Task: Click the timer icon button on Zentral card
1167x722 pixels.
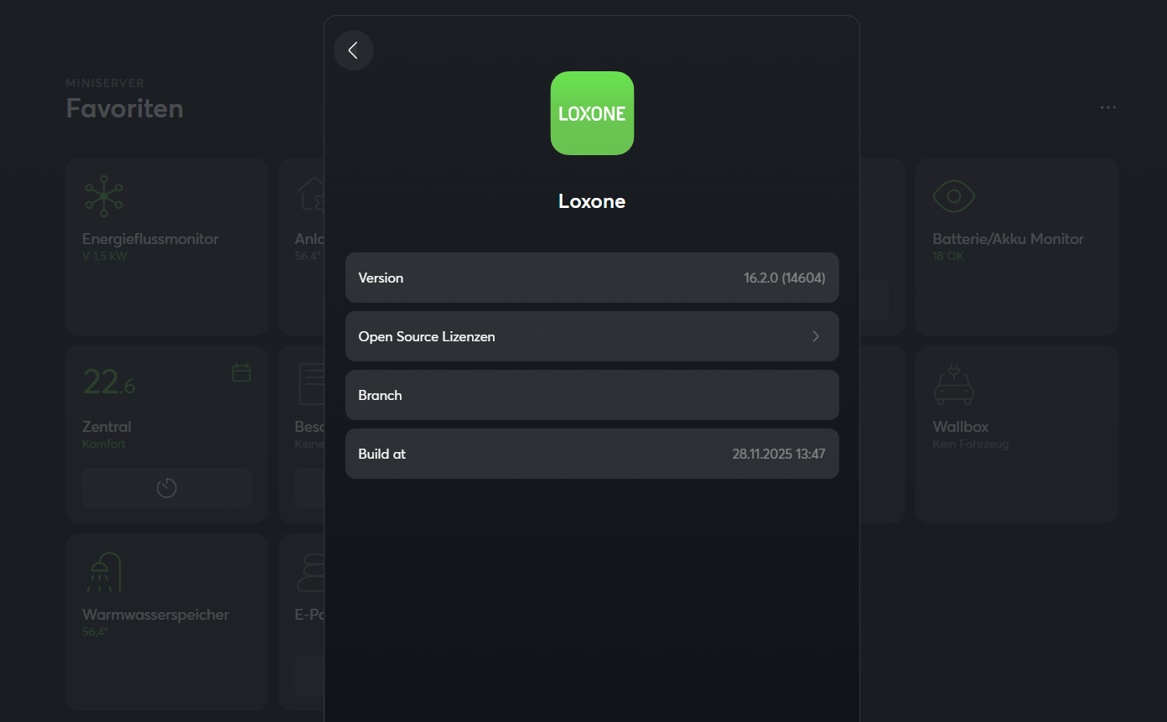Action: (x=167, y=488)
